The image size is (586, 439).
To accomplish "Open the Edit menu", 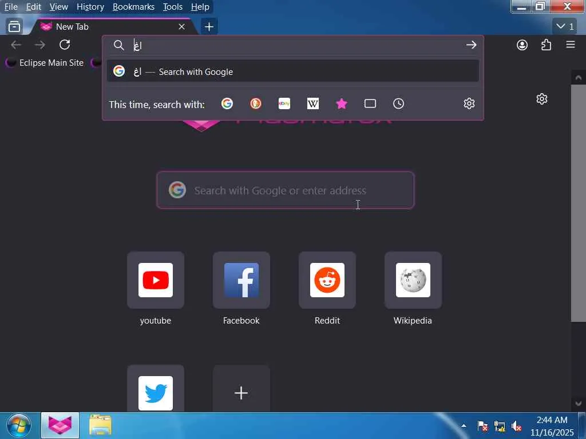I will (34, 7).
